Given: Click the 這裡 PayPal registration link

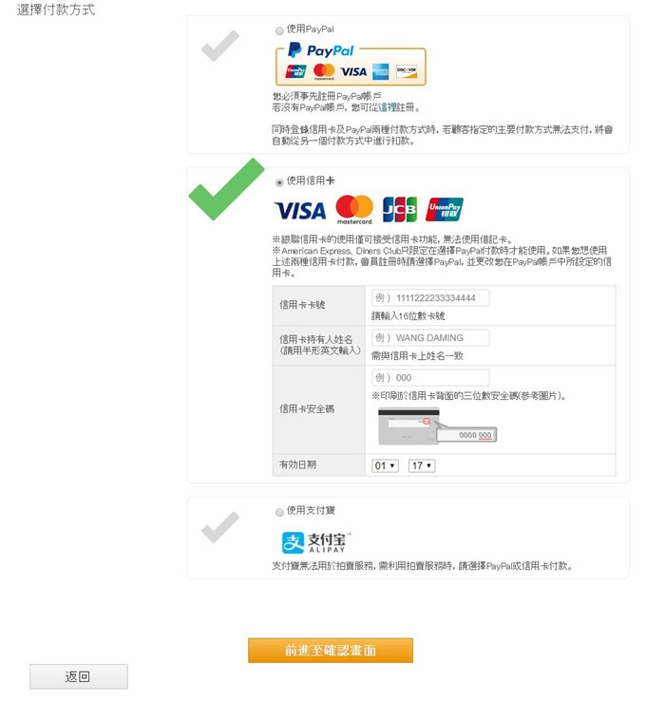Looking at the screenshot, I should tap(388, 107).
